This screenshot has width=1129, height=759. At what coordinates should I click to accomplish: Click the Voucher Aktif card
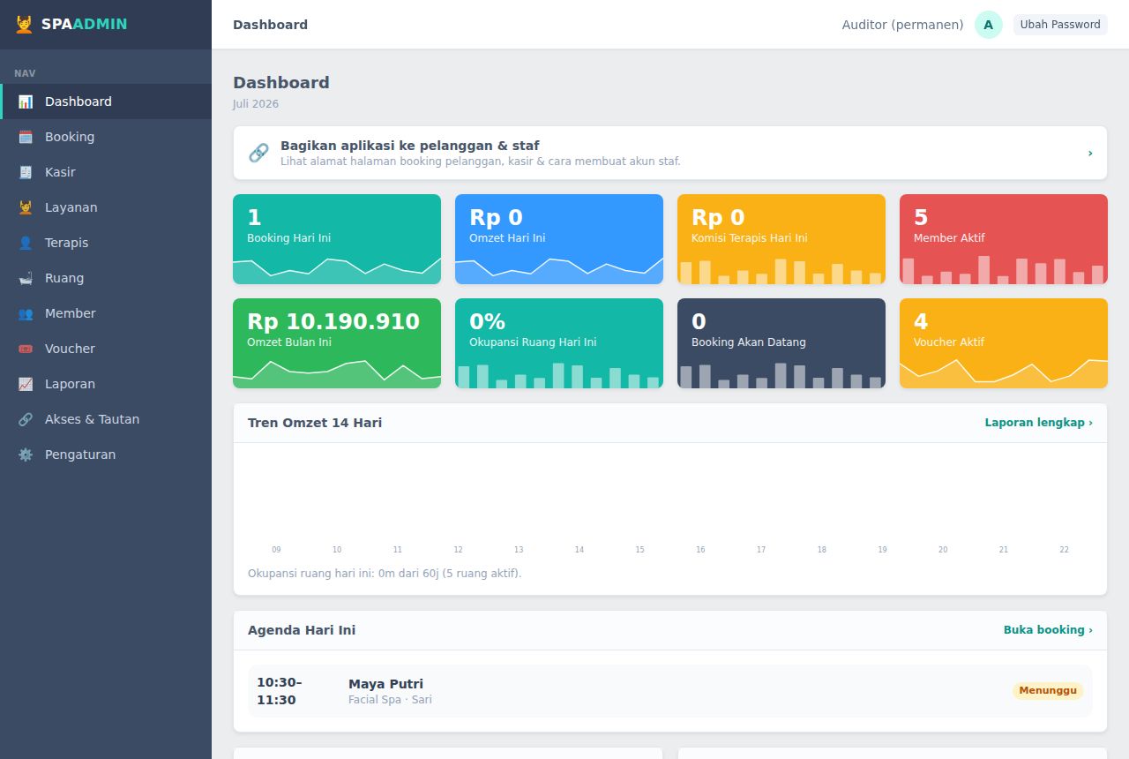click(1004, 343)
